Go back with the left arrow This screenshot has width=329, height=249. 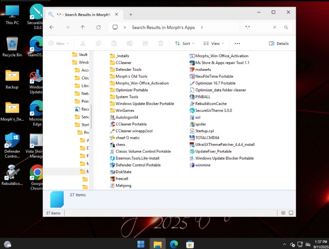(51, 27)
